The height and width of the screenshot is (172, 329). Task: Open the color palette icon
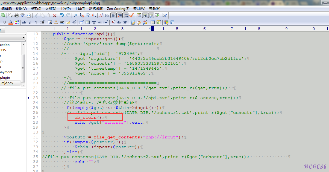[17, 22]
